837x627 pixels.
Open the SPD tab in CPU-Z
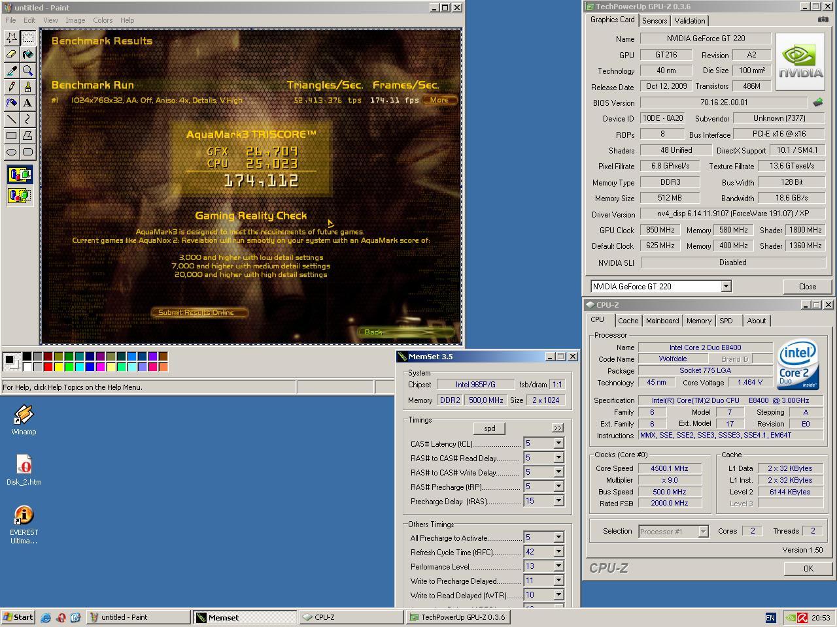point(726,321)
